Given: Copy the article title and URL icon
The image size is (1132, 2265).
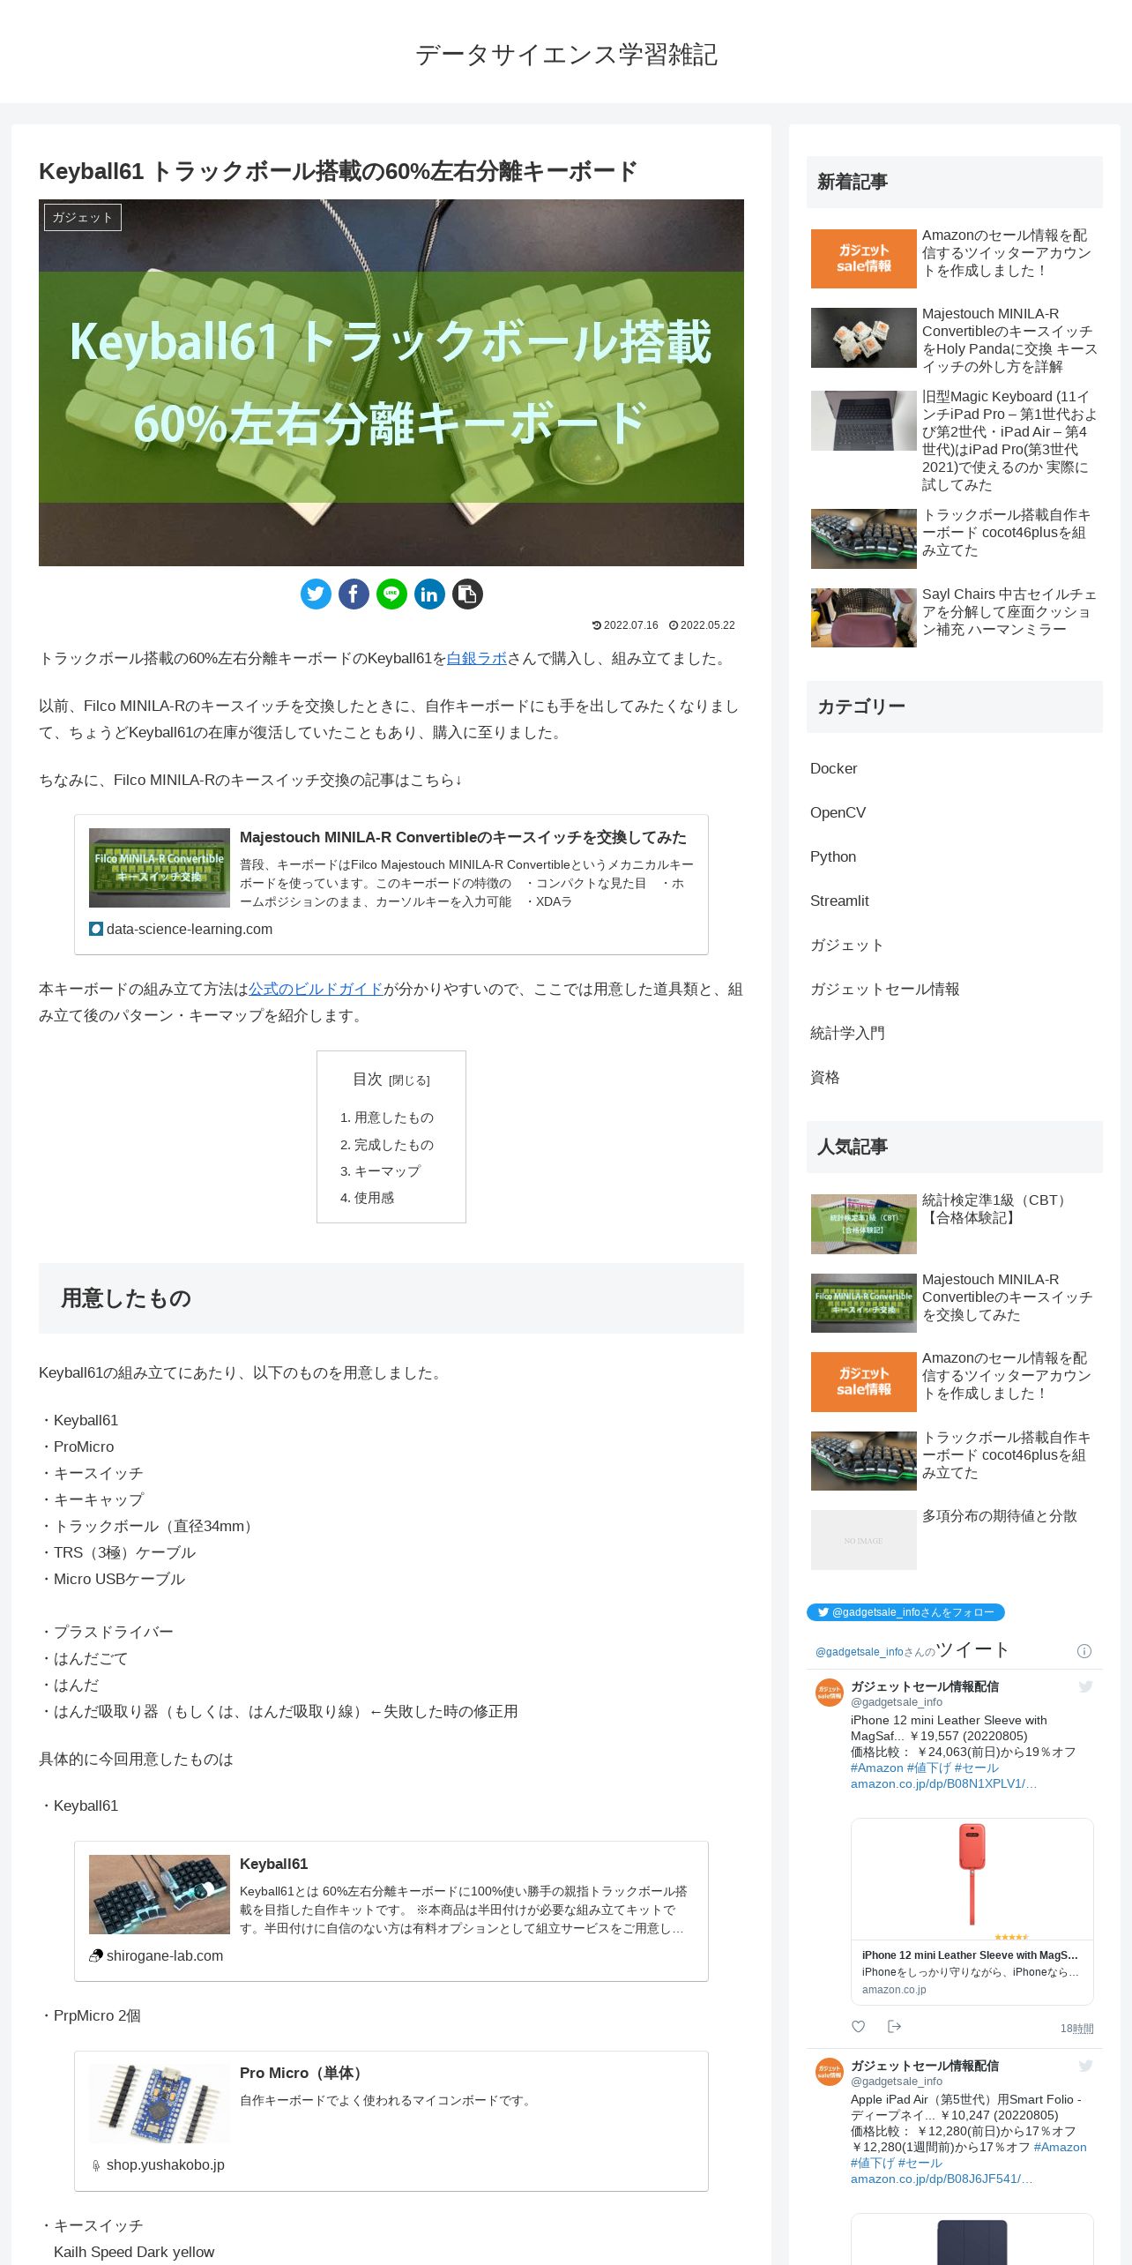Looking at the screenshot, I should pyautogui.click(x=467, y=594).
